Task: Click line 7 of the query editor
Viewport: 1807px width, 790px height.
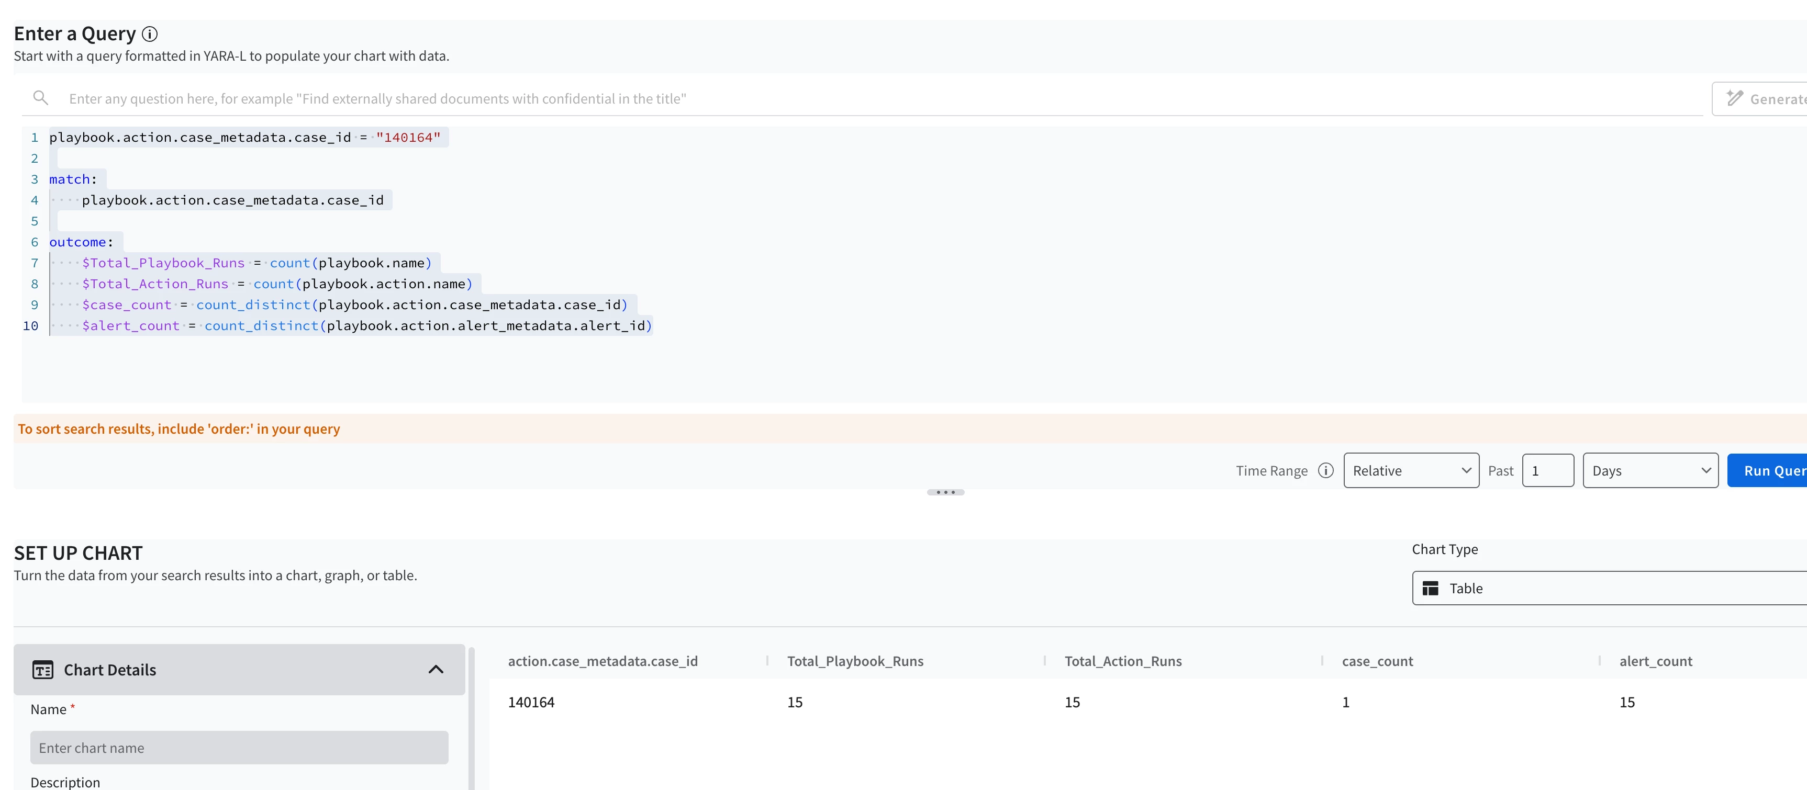Action: (x=256, y=263)
